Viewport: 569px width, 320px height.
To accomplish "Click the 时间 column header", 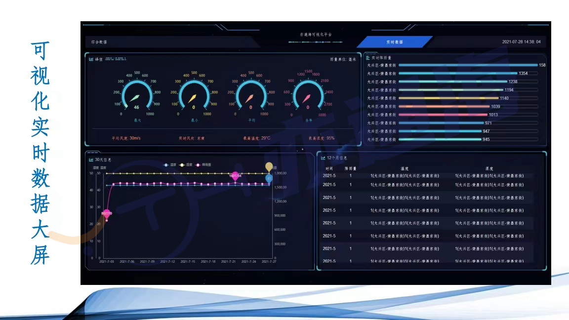I will [x=329, y=169].
